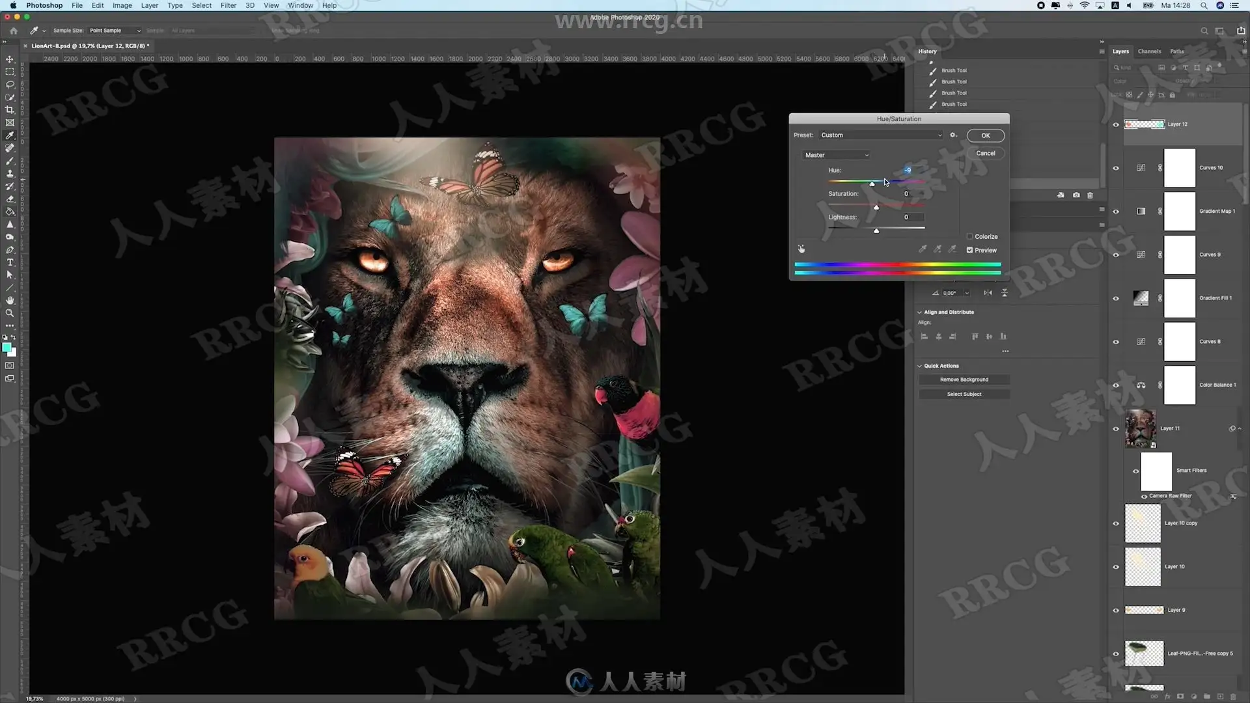
Task: Collapse the Quick Actions section
Action: [x=920, y=366]
